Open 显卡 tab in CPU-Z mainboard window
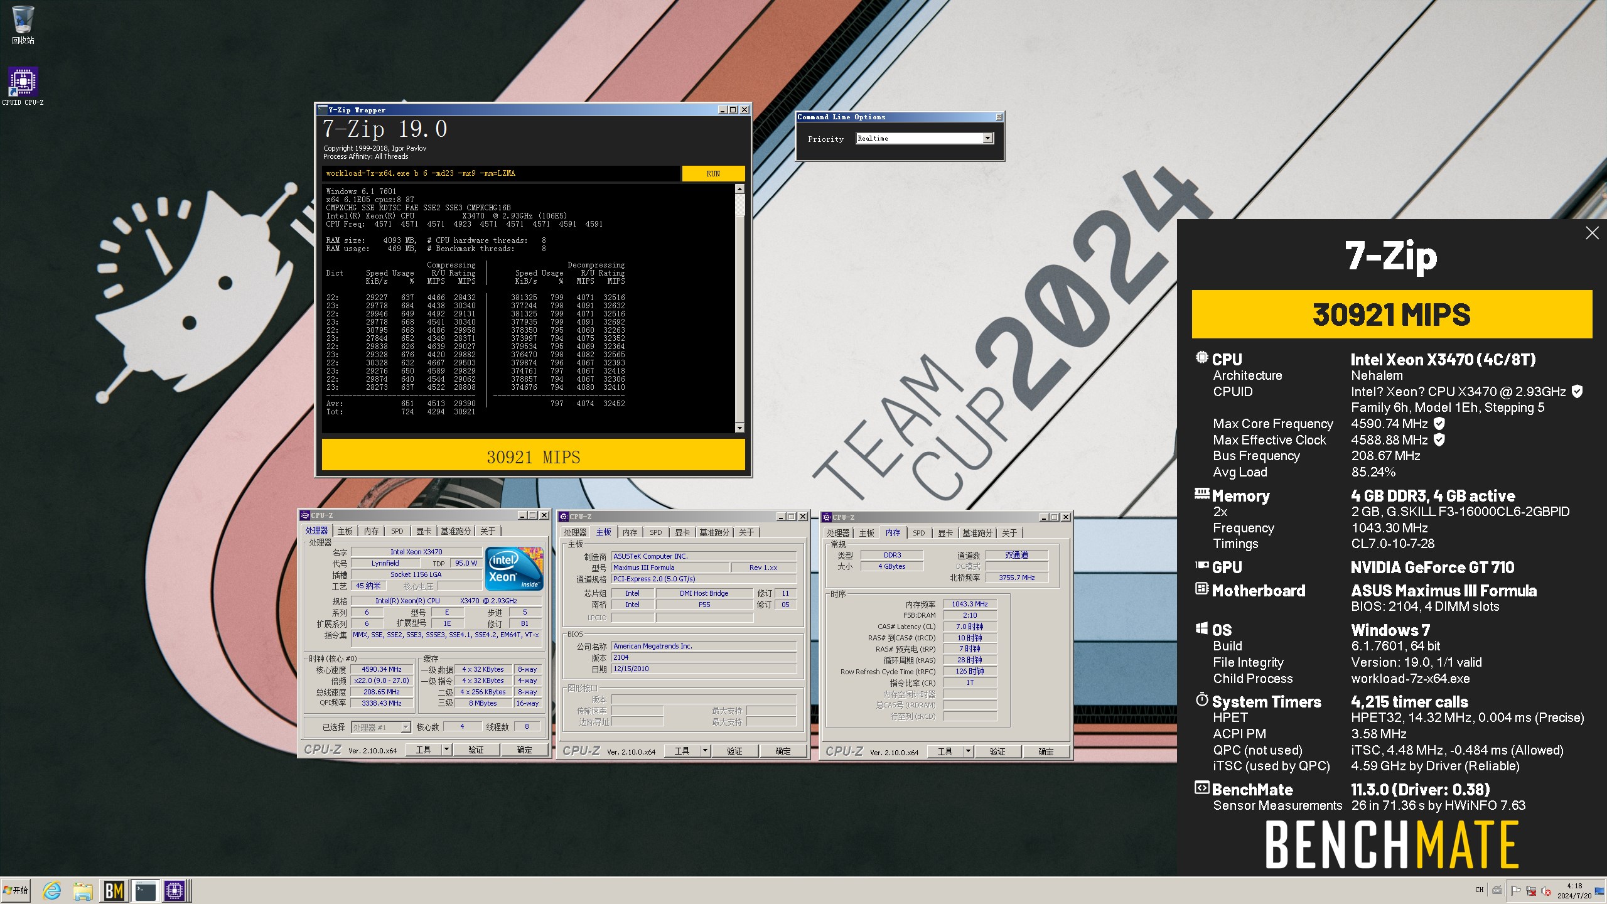The height and width of the screenshot is (904, 1607). point(682,532)
